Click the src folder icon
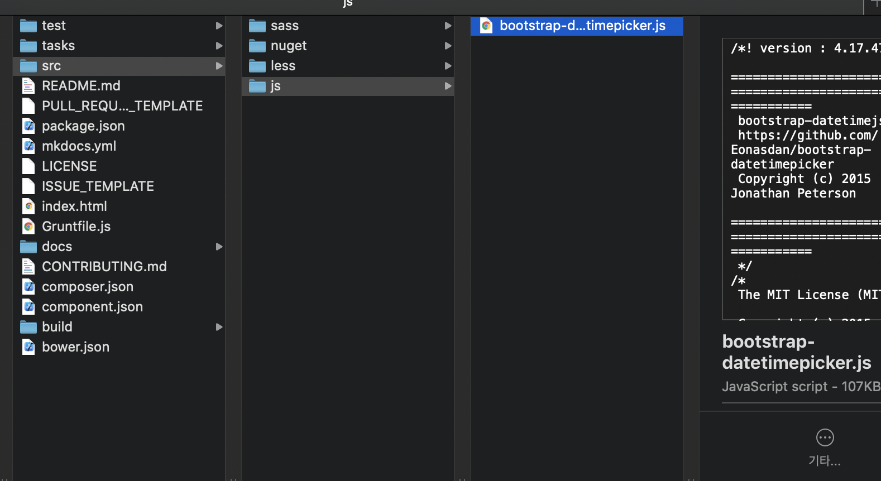The image size is (881, 481). 28,66
